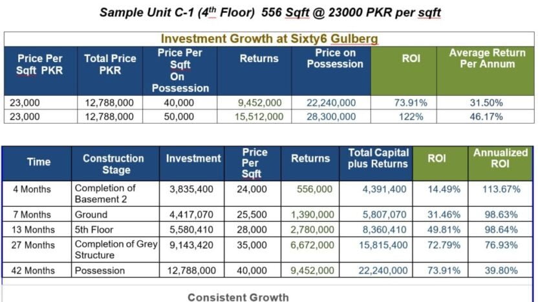
Task: Select the "Total Capital plus Returns" header
Action: pos(378,158)
